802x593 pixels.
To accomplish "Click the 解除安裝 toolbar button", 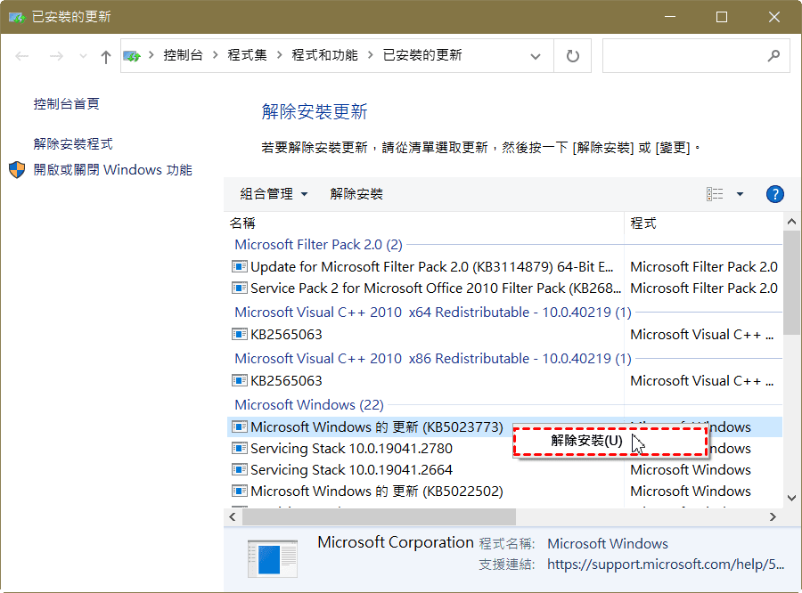I will point(356,194).
